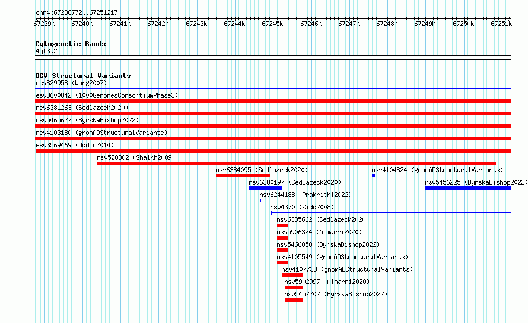Click the 67251k ruler mark
This screenshot has width=528, height=323.
[x=501, y=24]
